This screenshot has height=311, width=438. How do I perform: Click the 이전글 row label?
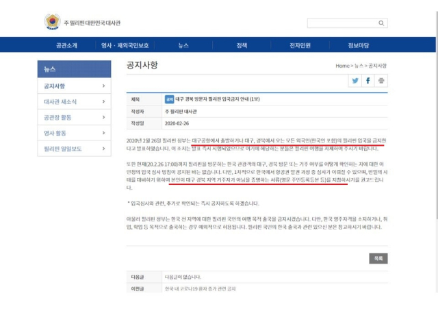pos(138,288)
